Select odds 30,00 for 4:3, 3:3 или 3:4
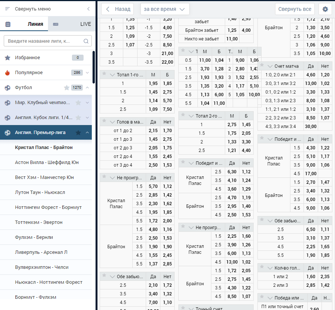 311,127
